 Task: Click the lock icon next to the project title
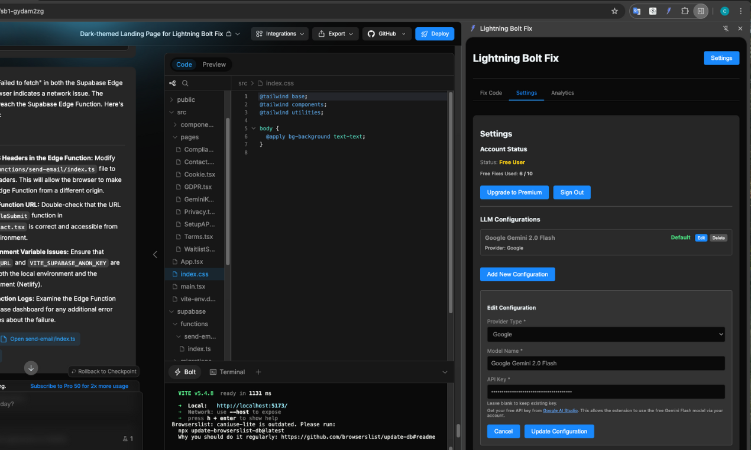pyautogui.click(x=228, y=34)
